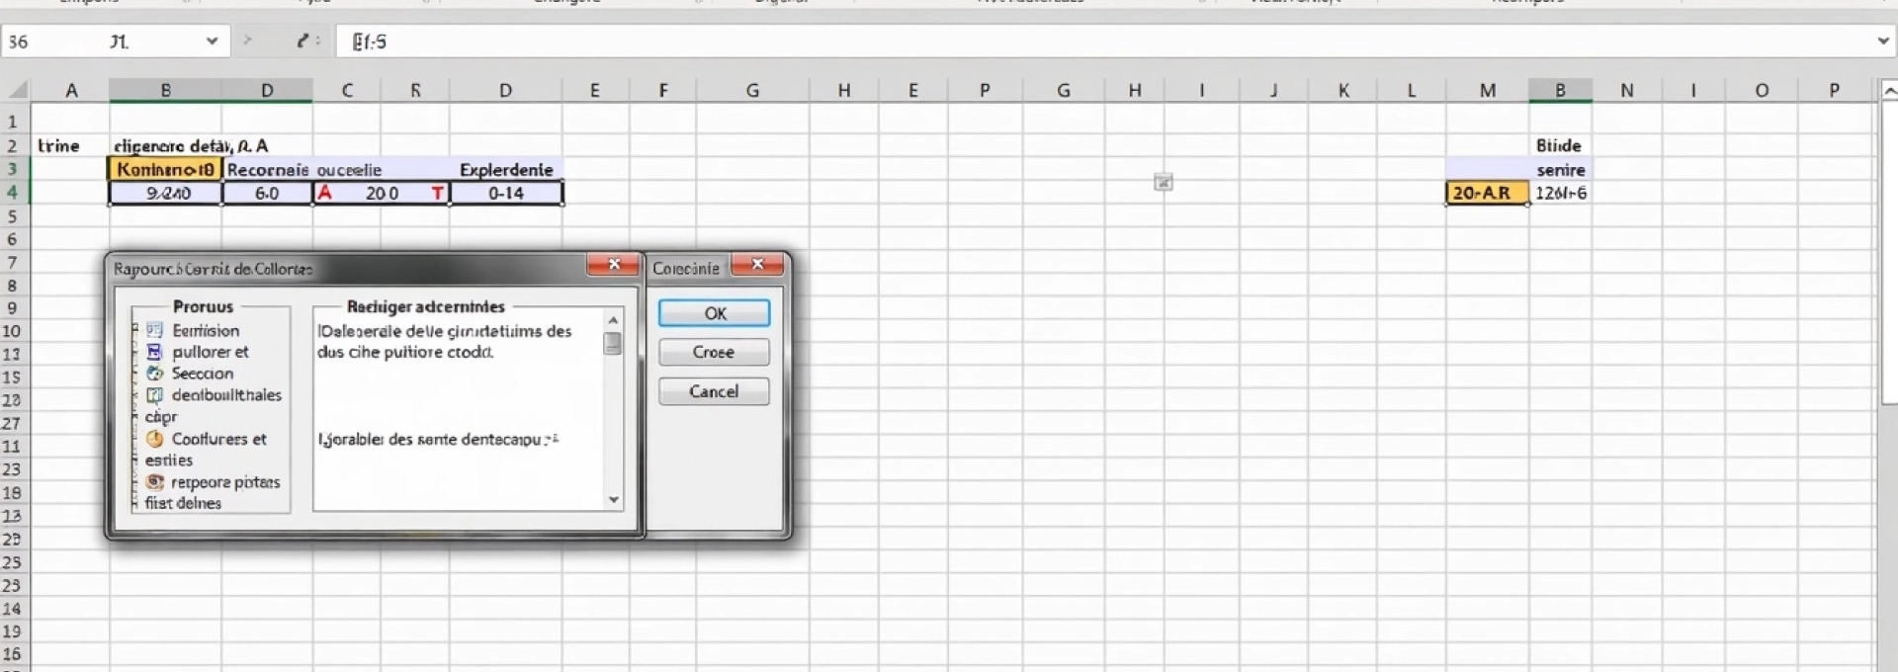Select column A header

click(x=70, y=90)
